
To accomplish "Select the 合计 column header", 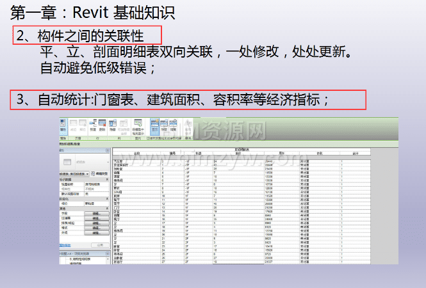I will (x=356, y=154).
